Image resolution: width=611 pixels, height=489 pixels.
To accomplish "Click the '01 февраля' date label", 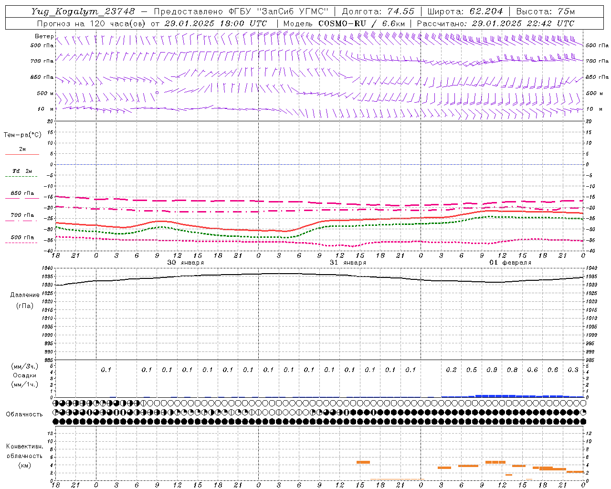I will [x=510, y=263].
